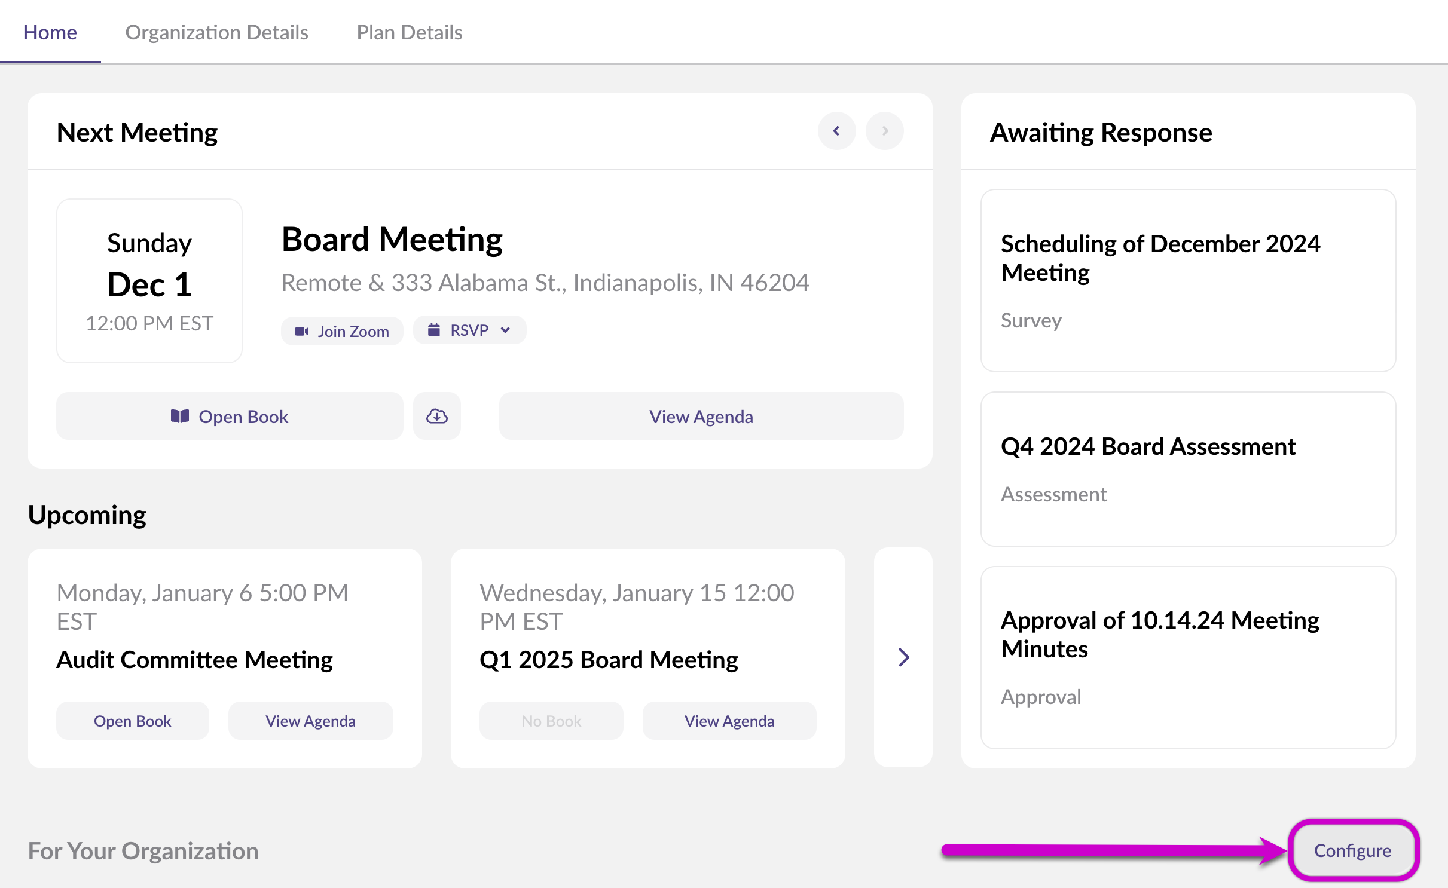Expand the RSVP dropdown arrow
The image size is (1448, 888).
tap(506, 330)
